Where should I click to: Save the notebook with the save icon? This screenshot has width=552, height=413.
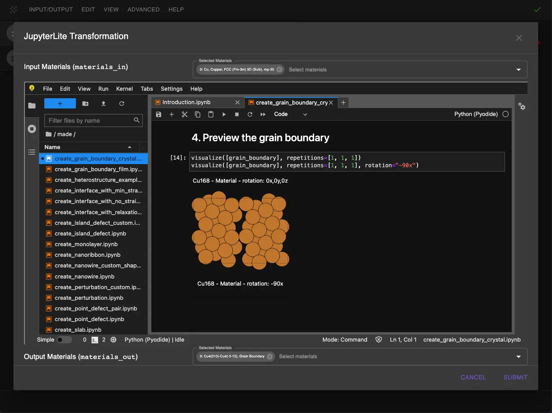pos(158,114)
